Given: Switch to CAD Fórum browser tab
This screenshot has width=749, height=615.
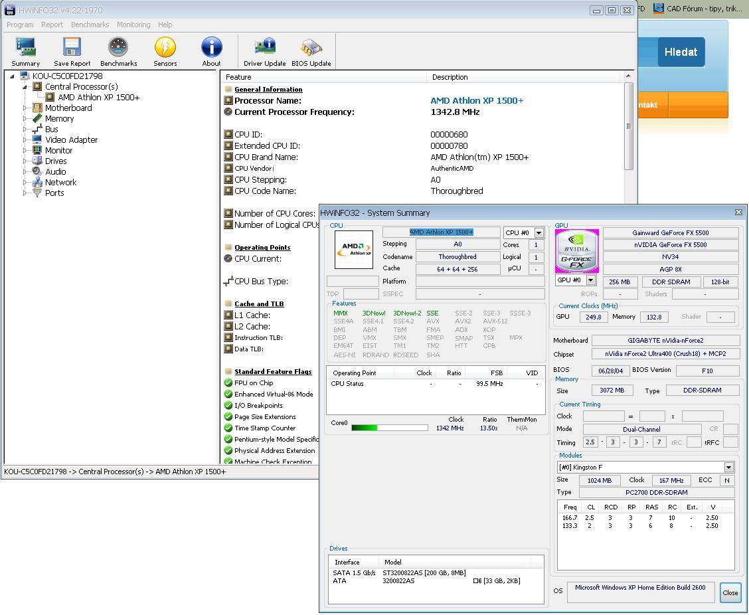Looking at the screenshot, I should coord(697,9).
